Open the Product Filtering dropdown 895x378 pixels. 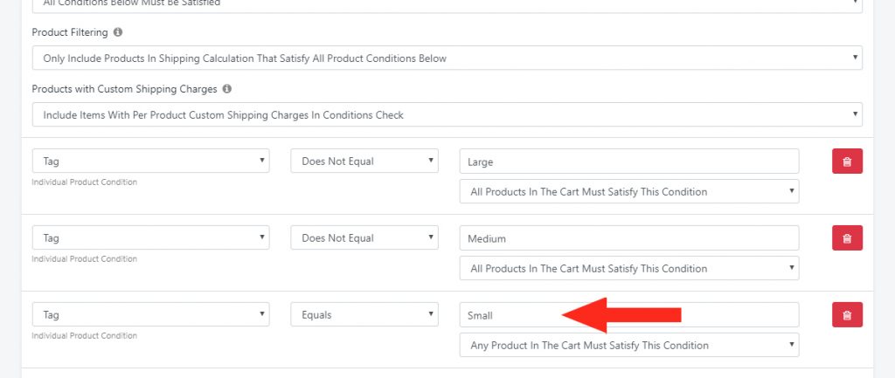pyautogui.click(x=447, y=58)
